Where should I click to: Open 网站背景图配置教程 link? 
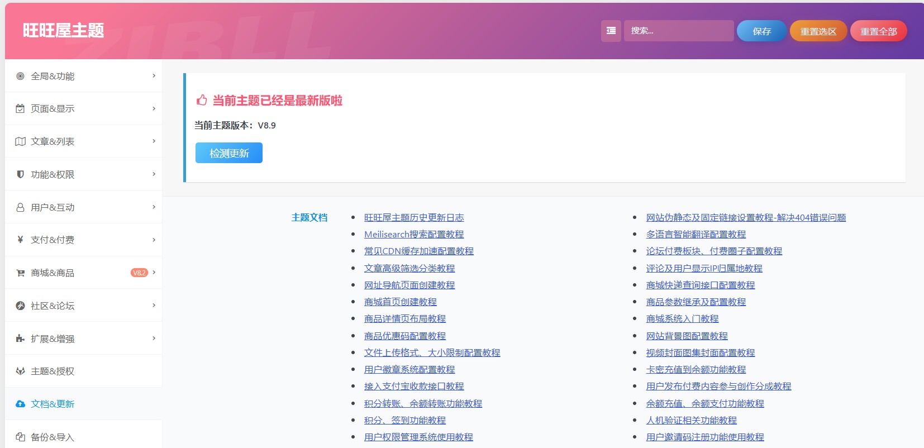tap(687, 336)
